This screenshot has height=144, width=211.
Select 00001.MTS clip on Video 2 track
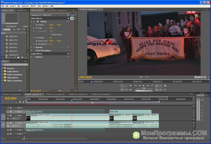click(131, 111)
